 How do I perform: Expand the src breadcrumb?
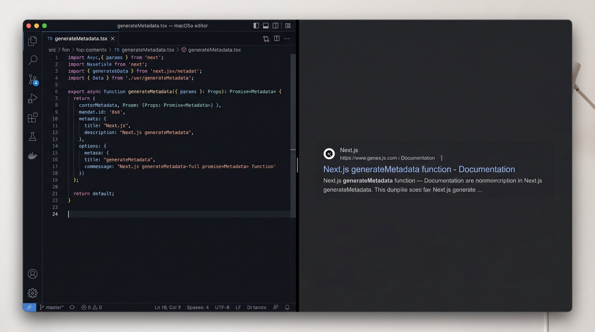(x=52, y=50)
